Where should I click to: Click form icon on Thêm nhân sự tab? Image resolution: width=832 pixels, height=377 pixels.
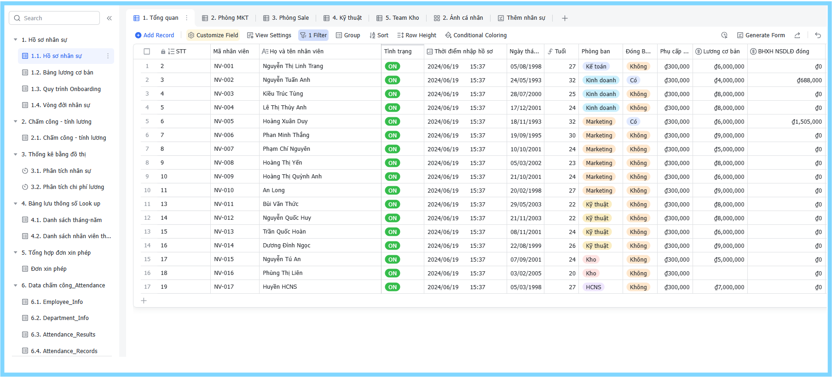501,18
